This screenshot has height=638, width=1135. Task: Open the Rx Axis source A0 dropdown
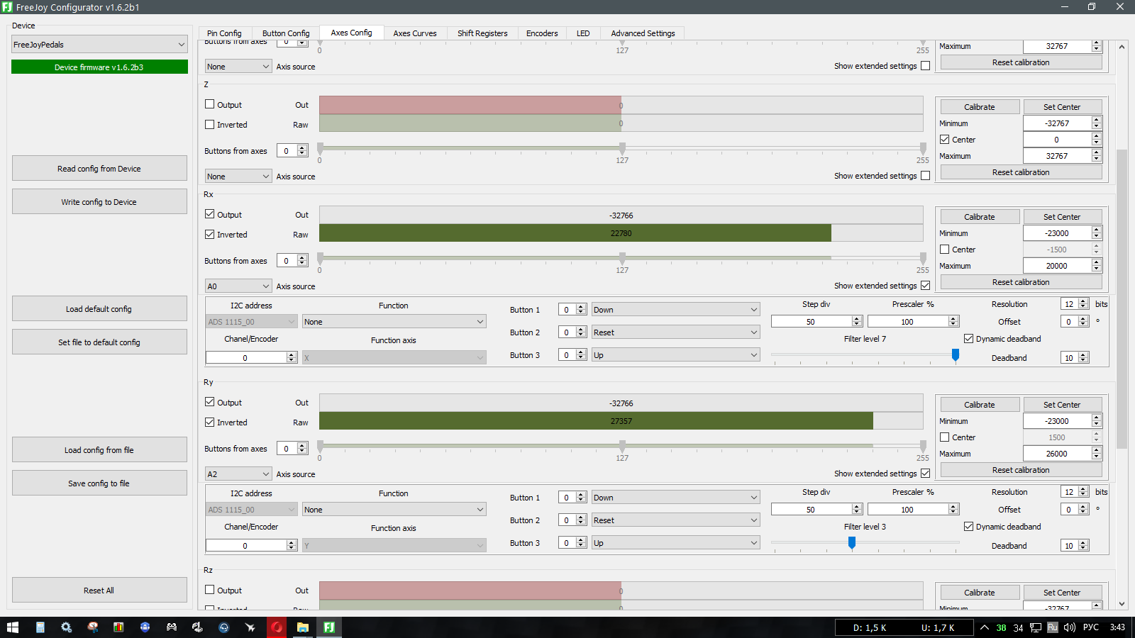click(238, 286)
